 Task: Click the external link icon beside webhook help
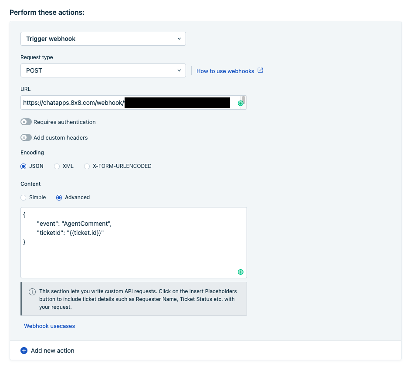260,70
